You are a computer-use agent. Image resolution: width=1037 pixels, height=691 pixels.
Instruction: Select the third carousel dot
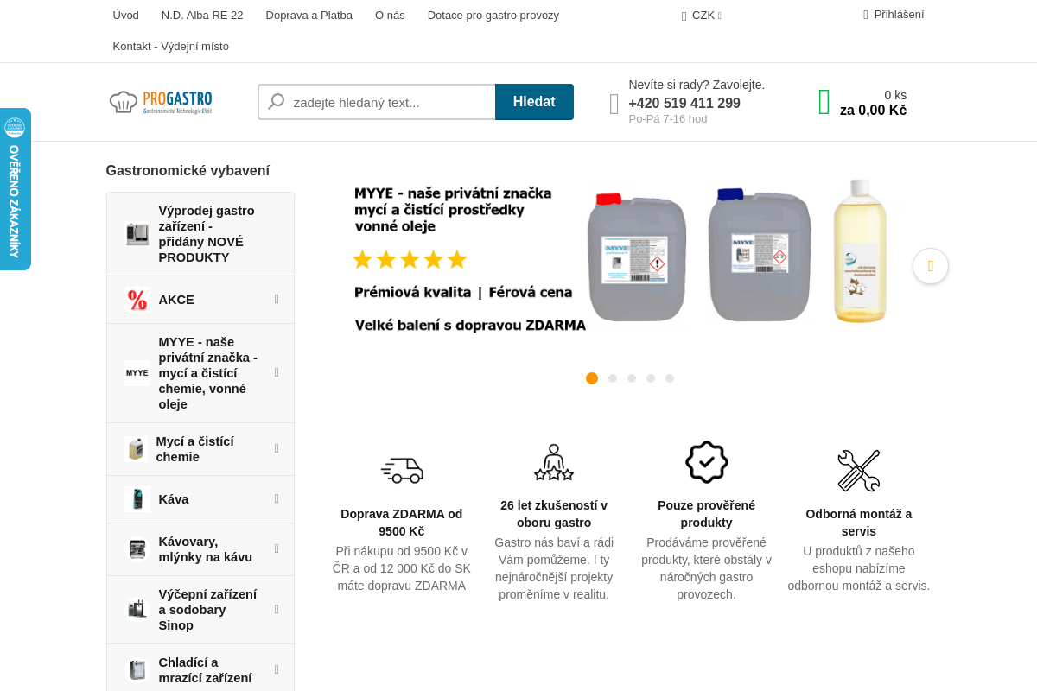(x=632, y=378)
